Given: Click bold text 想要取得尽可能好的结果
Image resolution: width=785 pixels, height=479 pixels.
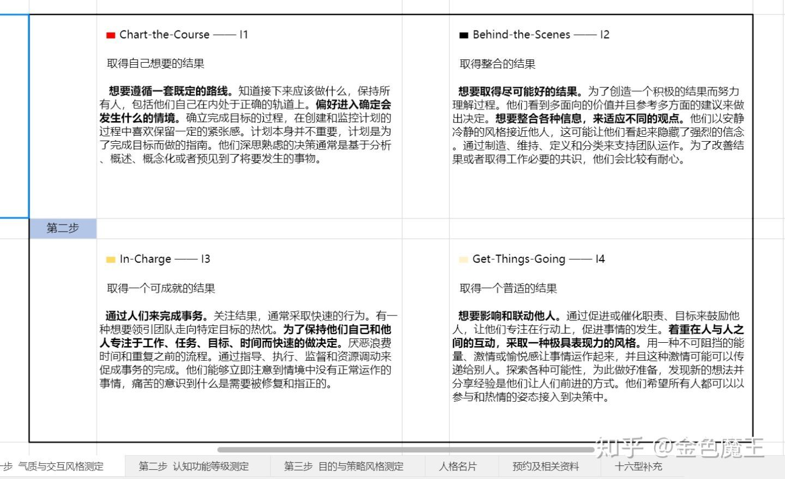Looking at the screenshot, I should pyautogui.click(x=521, y=91).
